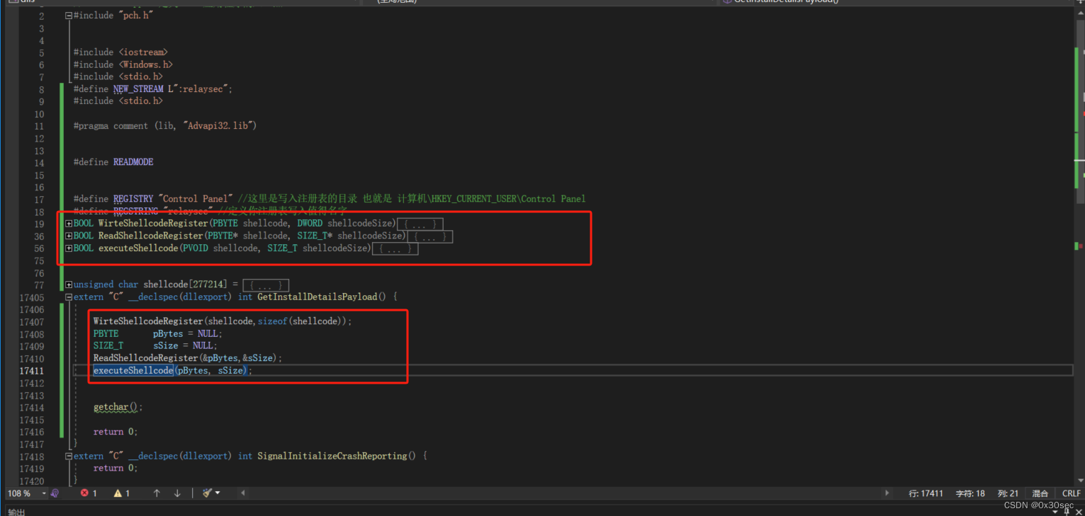1085x516 pixels.
Task: Collapse SignalInitializeCrashReporting function at line 17418
Action: pos(69,456)
